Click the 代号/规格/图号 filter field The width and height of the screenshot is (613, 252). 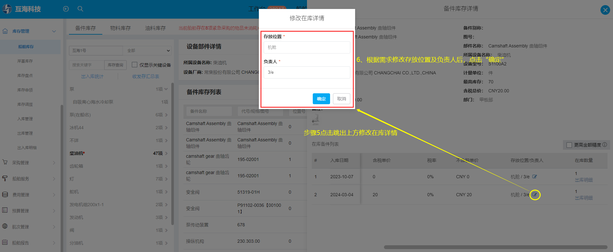260,111
